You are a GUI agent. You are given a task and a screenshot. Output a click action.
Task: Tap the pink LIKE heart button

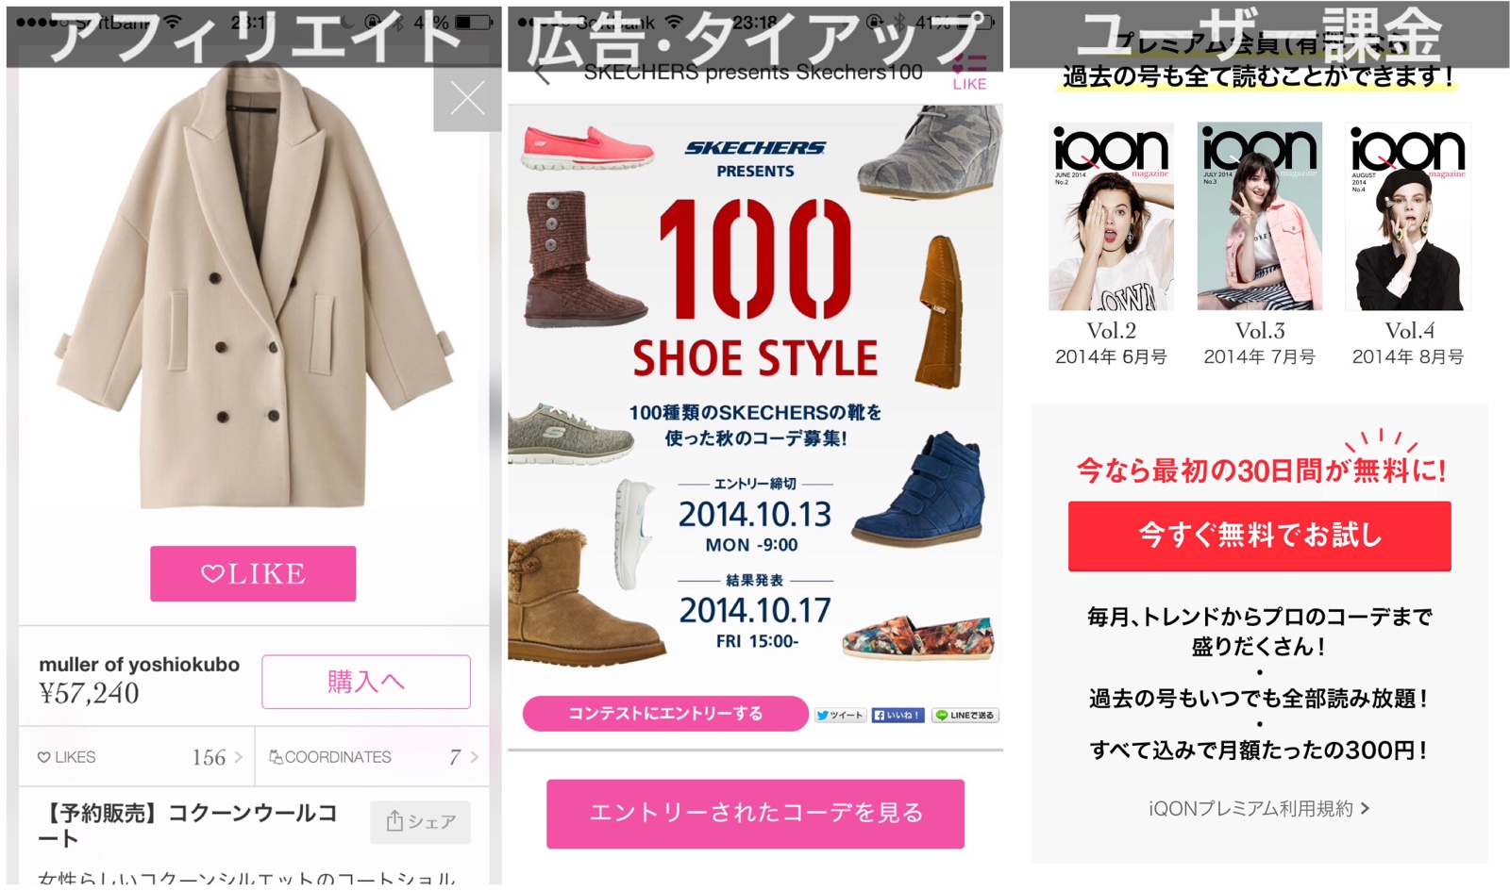(253, 573)
